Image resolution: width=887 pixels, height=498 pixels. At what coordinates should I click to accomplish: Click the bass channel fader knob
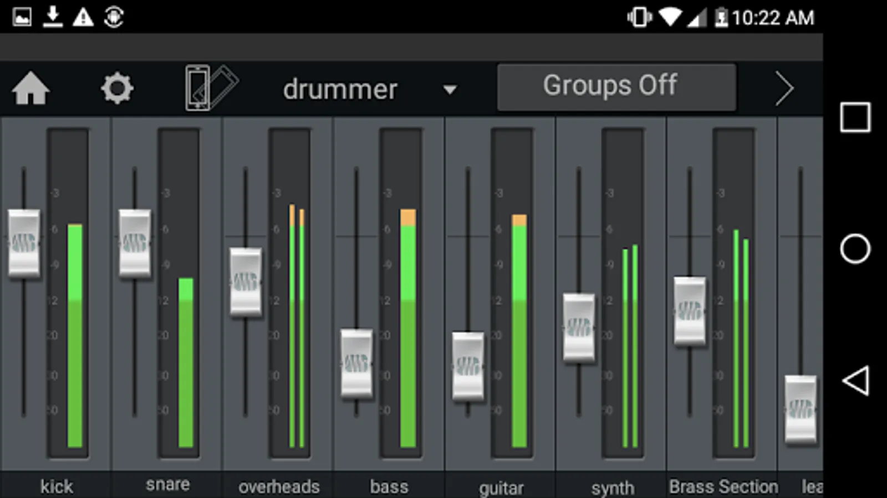click(x=356, y=363)
